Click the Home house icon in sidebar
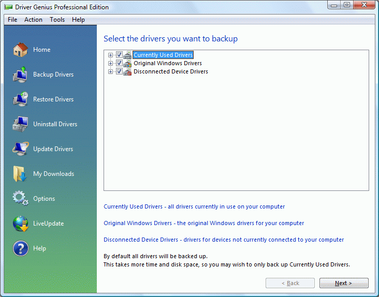 (20, 50)
